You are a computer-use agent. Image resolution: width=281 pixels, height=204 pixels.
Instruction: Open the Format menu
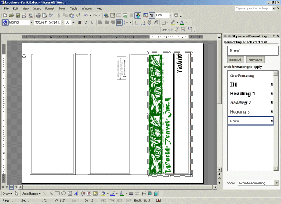pyautogui.click(x=49, y=9)
